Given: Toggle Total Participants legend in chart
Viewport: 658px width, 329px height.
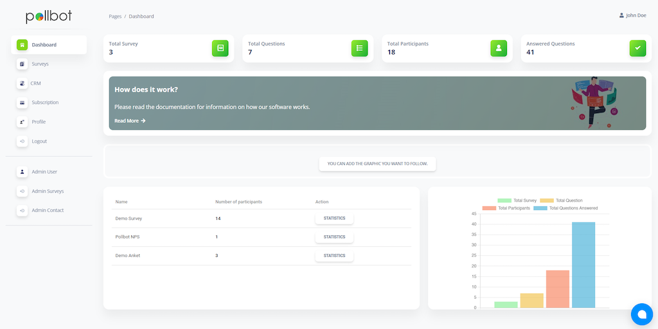Looking at the screenshot, I should [x=506, y=208].
